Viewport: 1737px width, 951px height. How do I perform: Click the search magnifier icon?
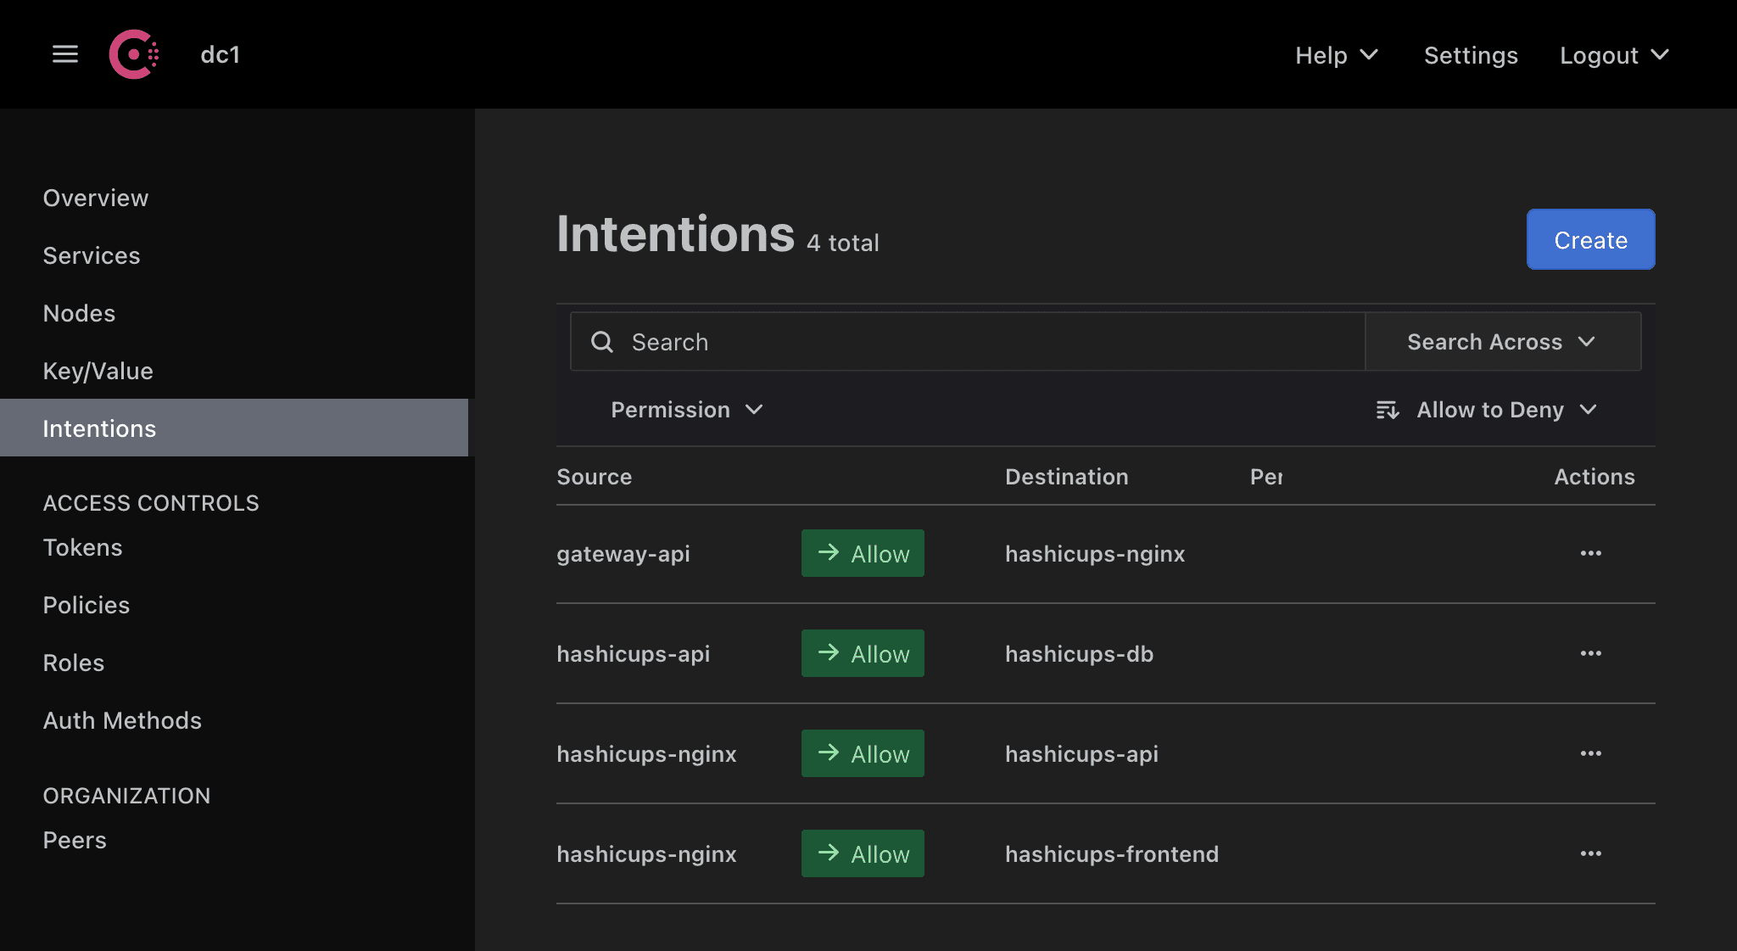(x=602, y=342)
